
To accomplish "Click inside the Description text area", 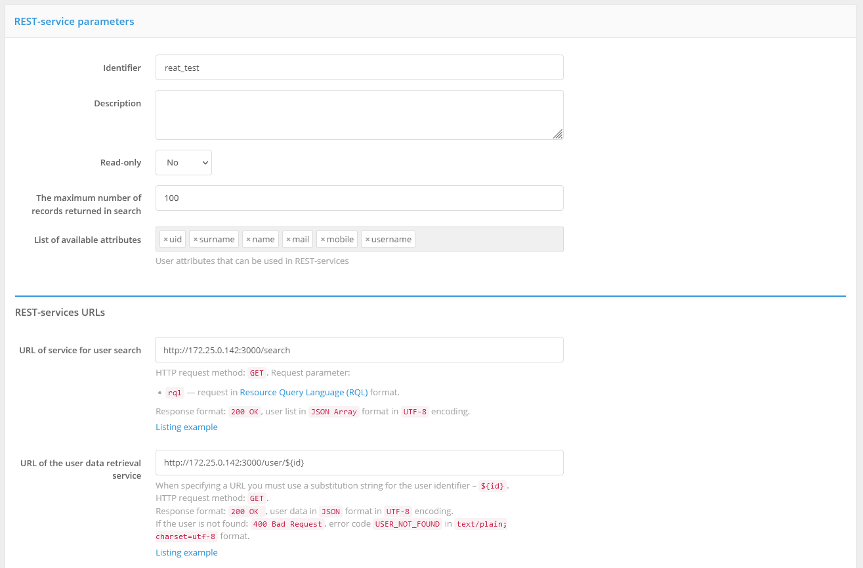I will [x=359, y=115].
